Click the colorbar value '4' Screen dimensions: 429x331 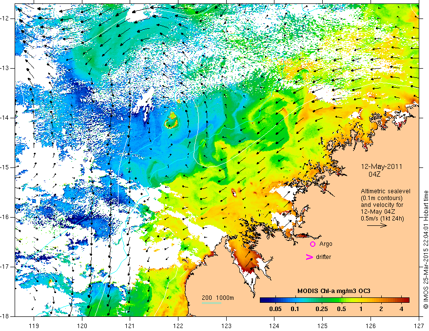click(401, 309)
